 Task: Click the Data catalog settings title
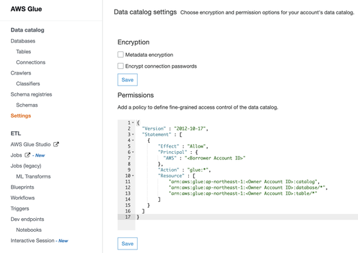(145, 12)
